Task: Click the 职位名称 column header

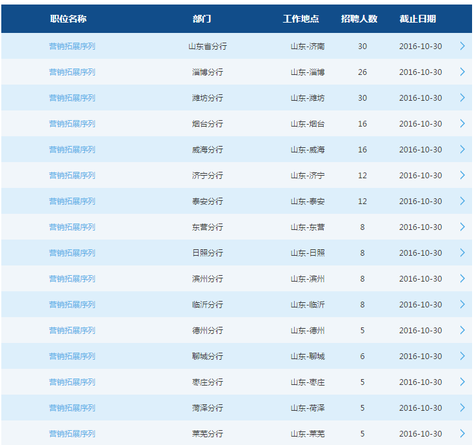Action: 68,19
